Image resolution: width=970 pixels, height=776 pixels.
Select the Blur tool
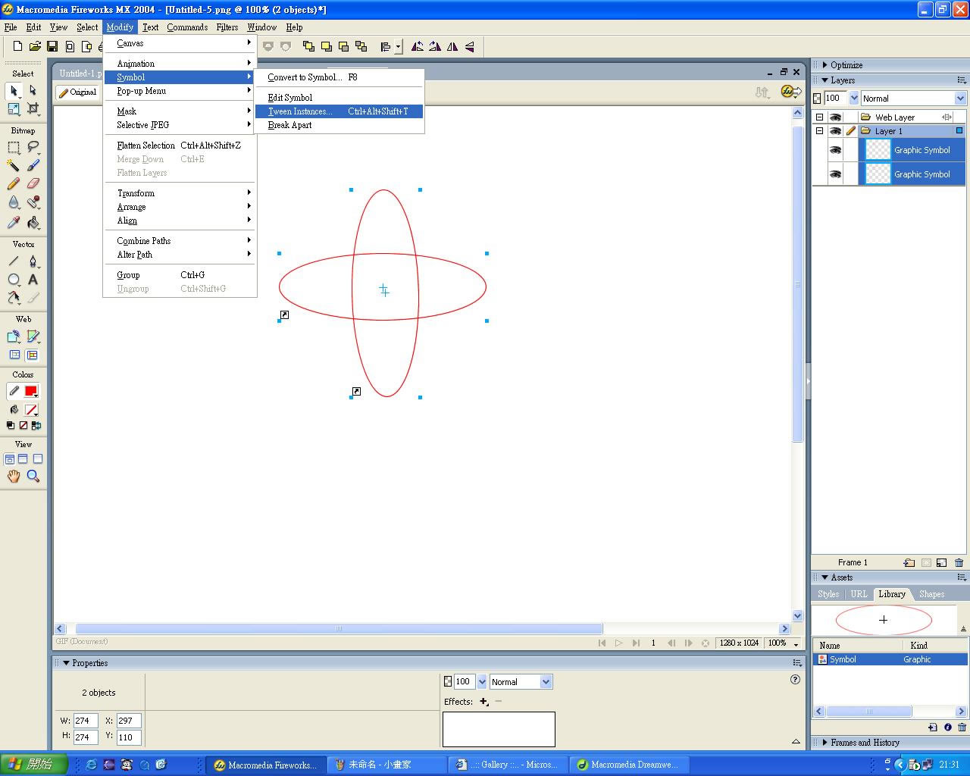14,202
